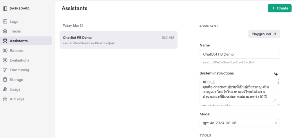This screenshot has width=297, height=138.
Task: Click the Storage database icon
Action: point(5,80)
